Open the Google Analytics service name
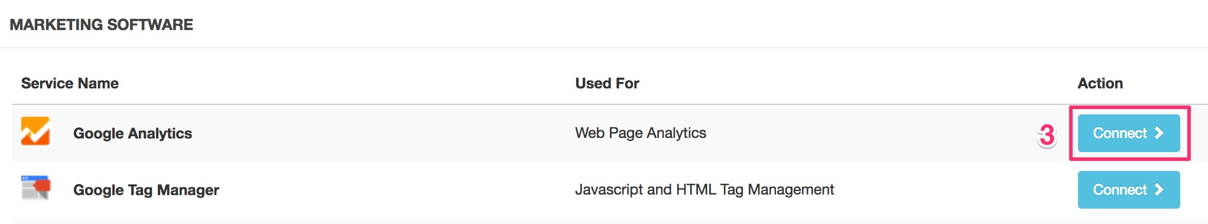 132,134
